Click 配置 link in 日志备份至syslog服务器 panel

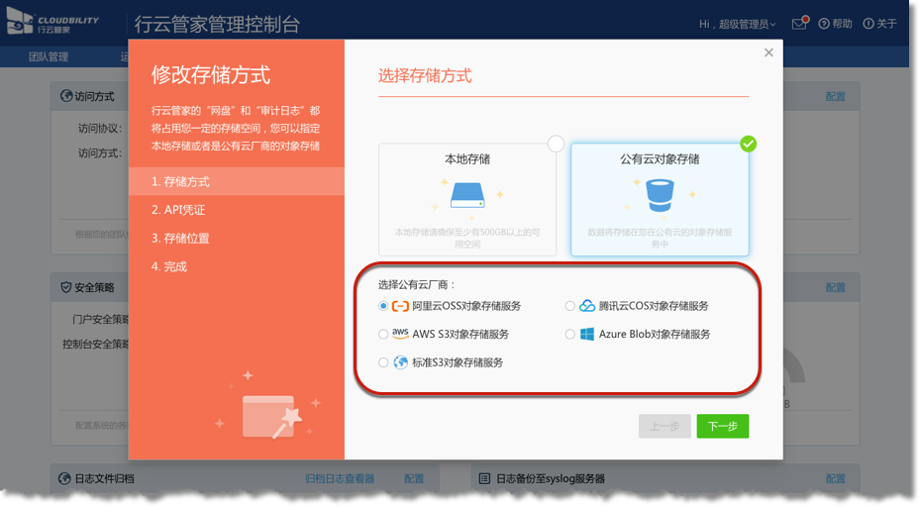coord(835,479)
